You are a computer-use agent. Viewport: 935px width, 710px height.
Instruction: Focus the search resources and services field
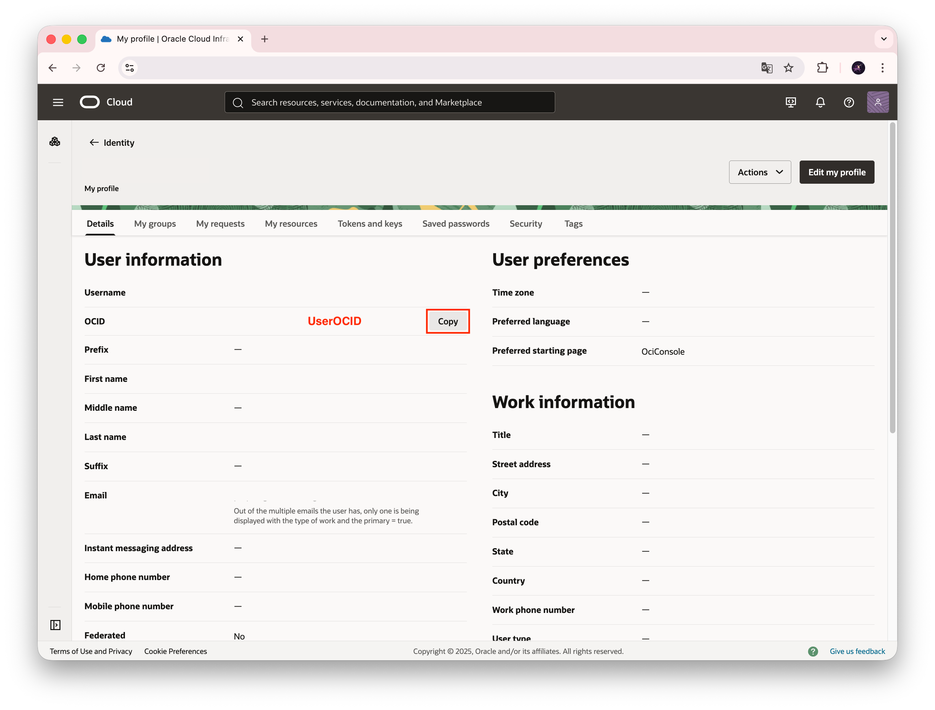click(389, 102)
